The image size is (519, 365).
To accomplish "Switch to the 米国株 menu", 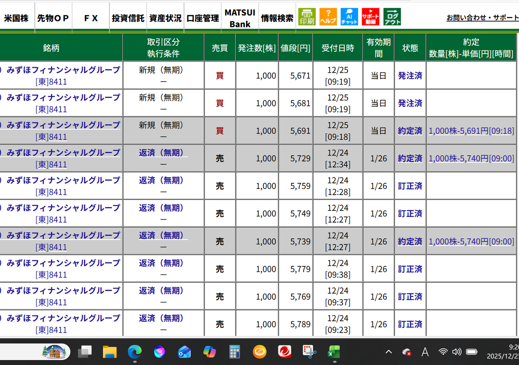I will [17, 17].
